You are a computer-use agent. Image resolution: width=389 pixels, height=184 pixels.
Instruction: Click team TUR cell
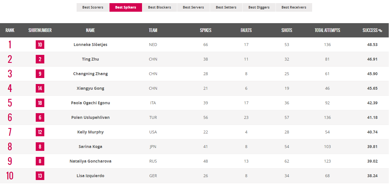[153, 117]
